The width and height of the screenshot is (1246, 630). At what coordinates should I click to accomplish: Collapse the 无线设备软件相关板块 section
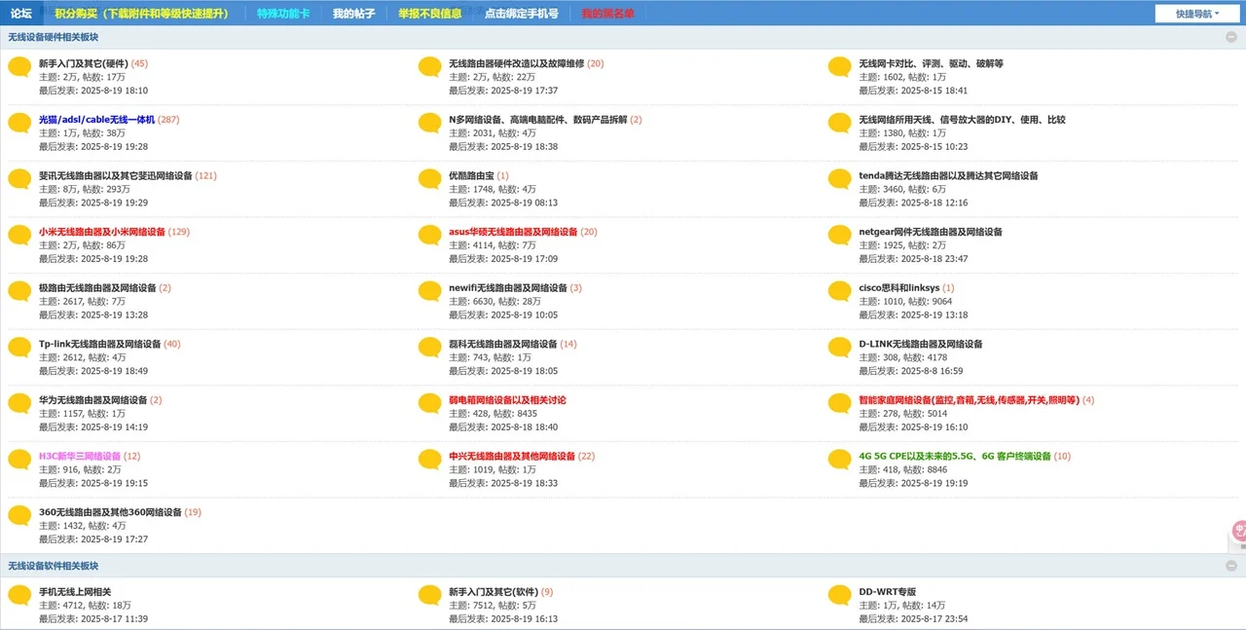coord(1231,566)
